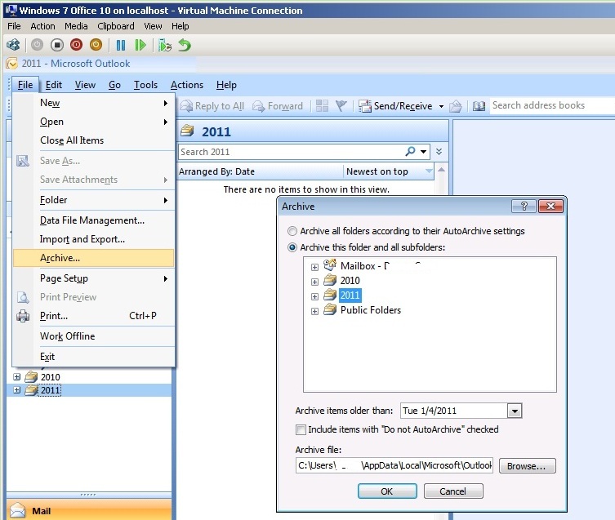This screenshot has width=615, height=520.
Task: Click the Mail navigation button
Action: pos(89,510)
